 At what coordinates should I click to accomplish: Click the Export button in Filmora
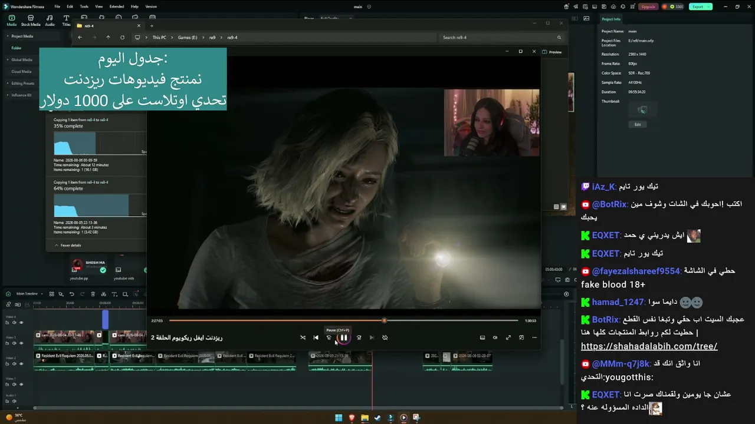[x=700, y=6]
